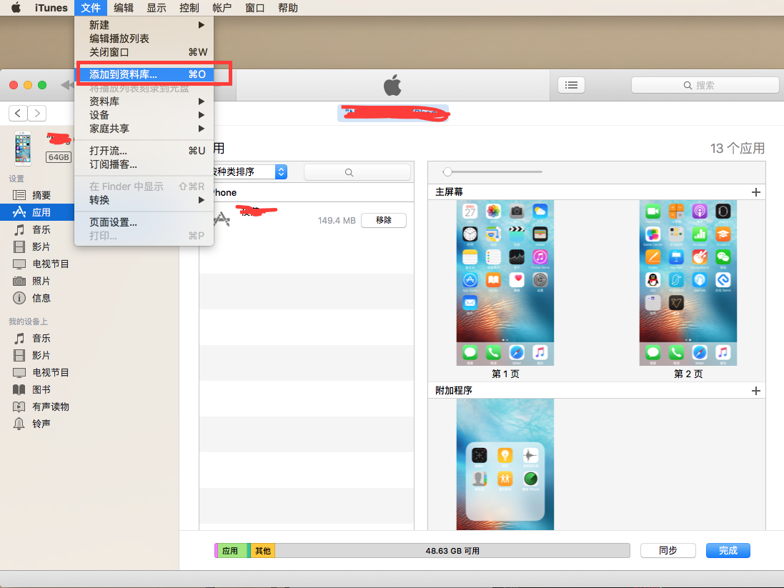Image resolution: width=784 pixels, height=588 pixels.
Task: Open the 窗口 menu
Action: point(254,7)
